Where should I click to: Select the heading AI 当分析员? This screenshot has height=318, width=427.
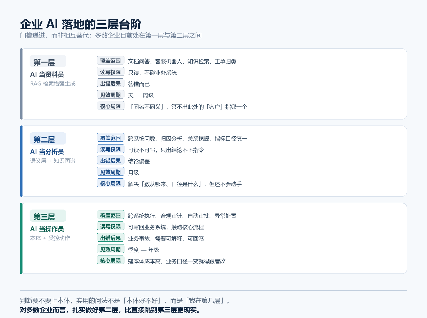point(47,152)
